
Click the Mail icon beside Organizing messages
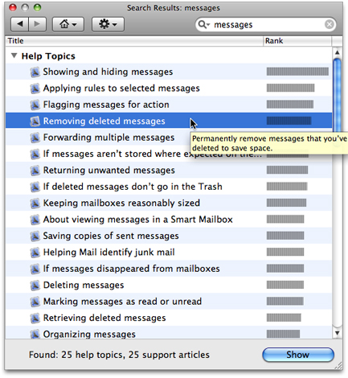click(x=35, y=334)
